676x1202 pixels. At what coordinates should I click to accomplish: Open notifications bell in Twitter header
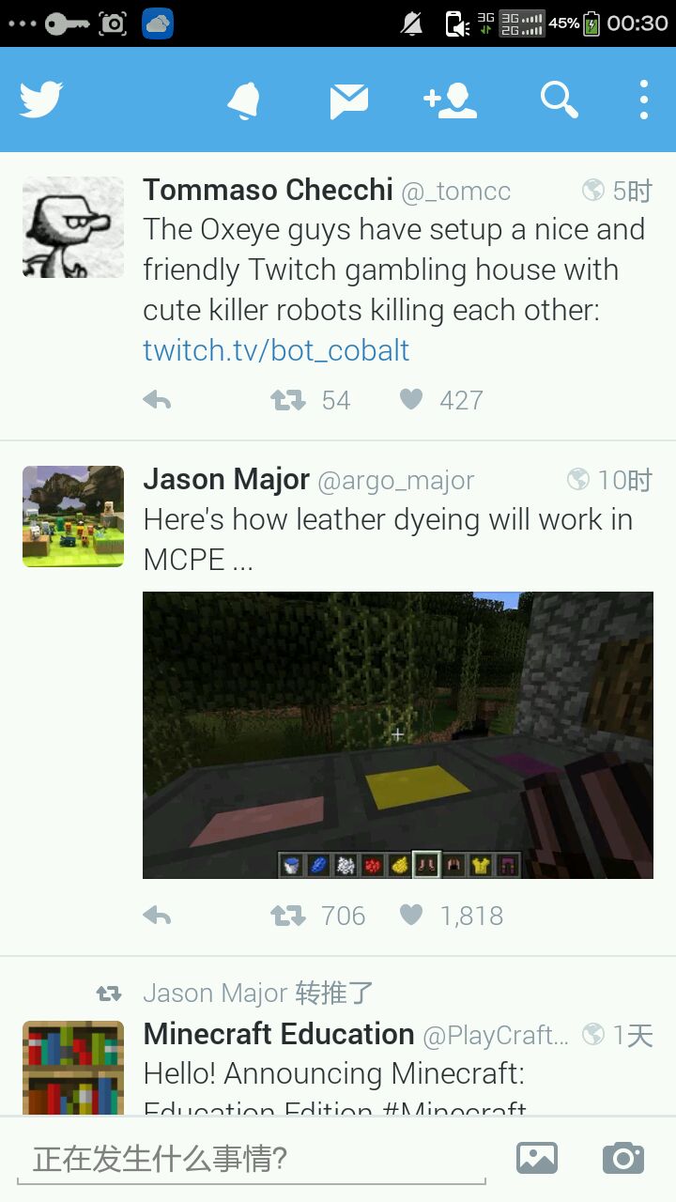pyautogui.click(x=244, y=100)
